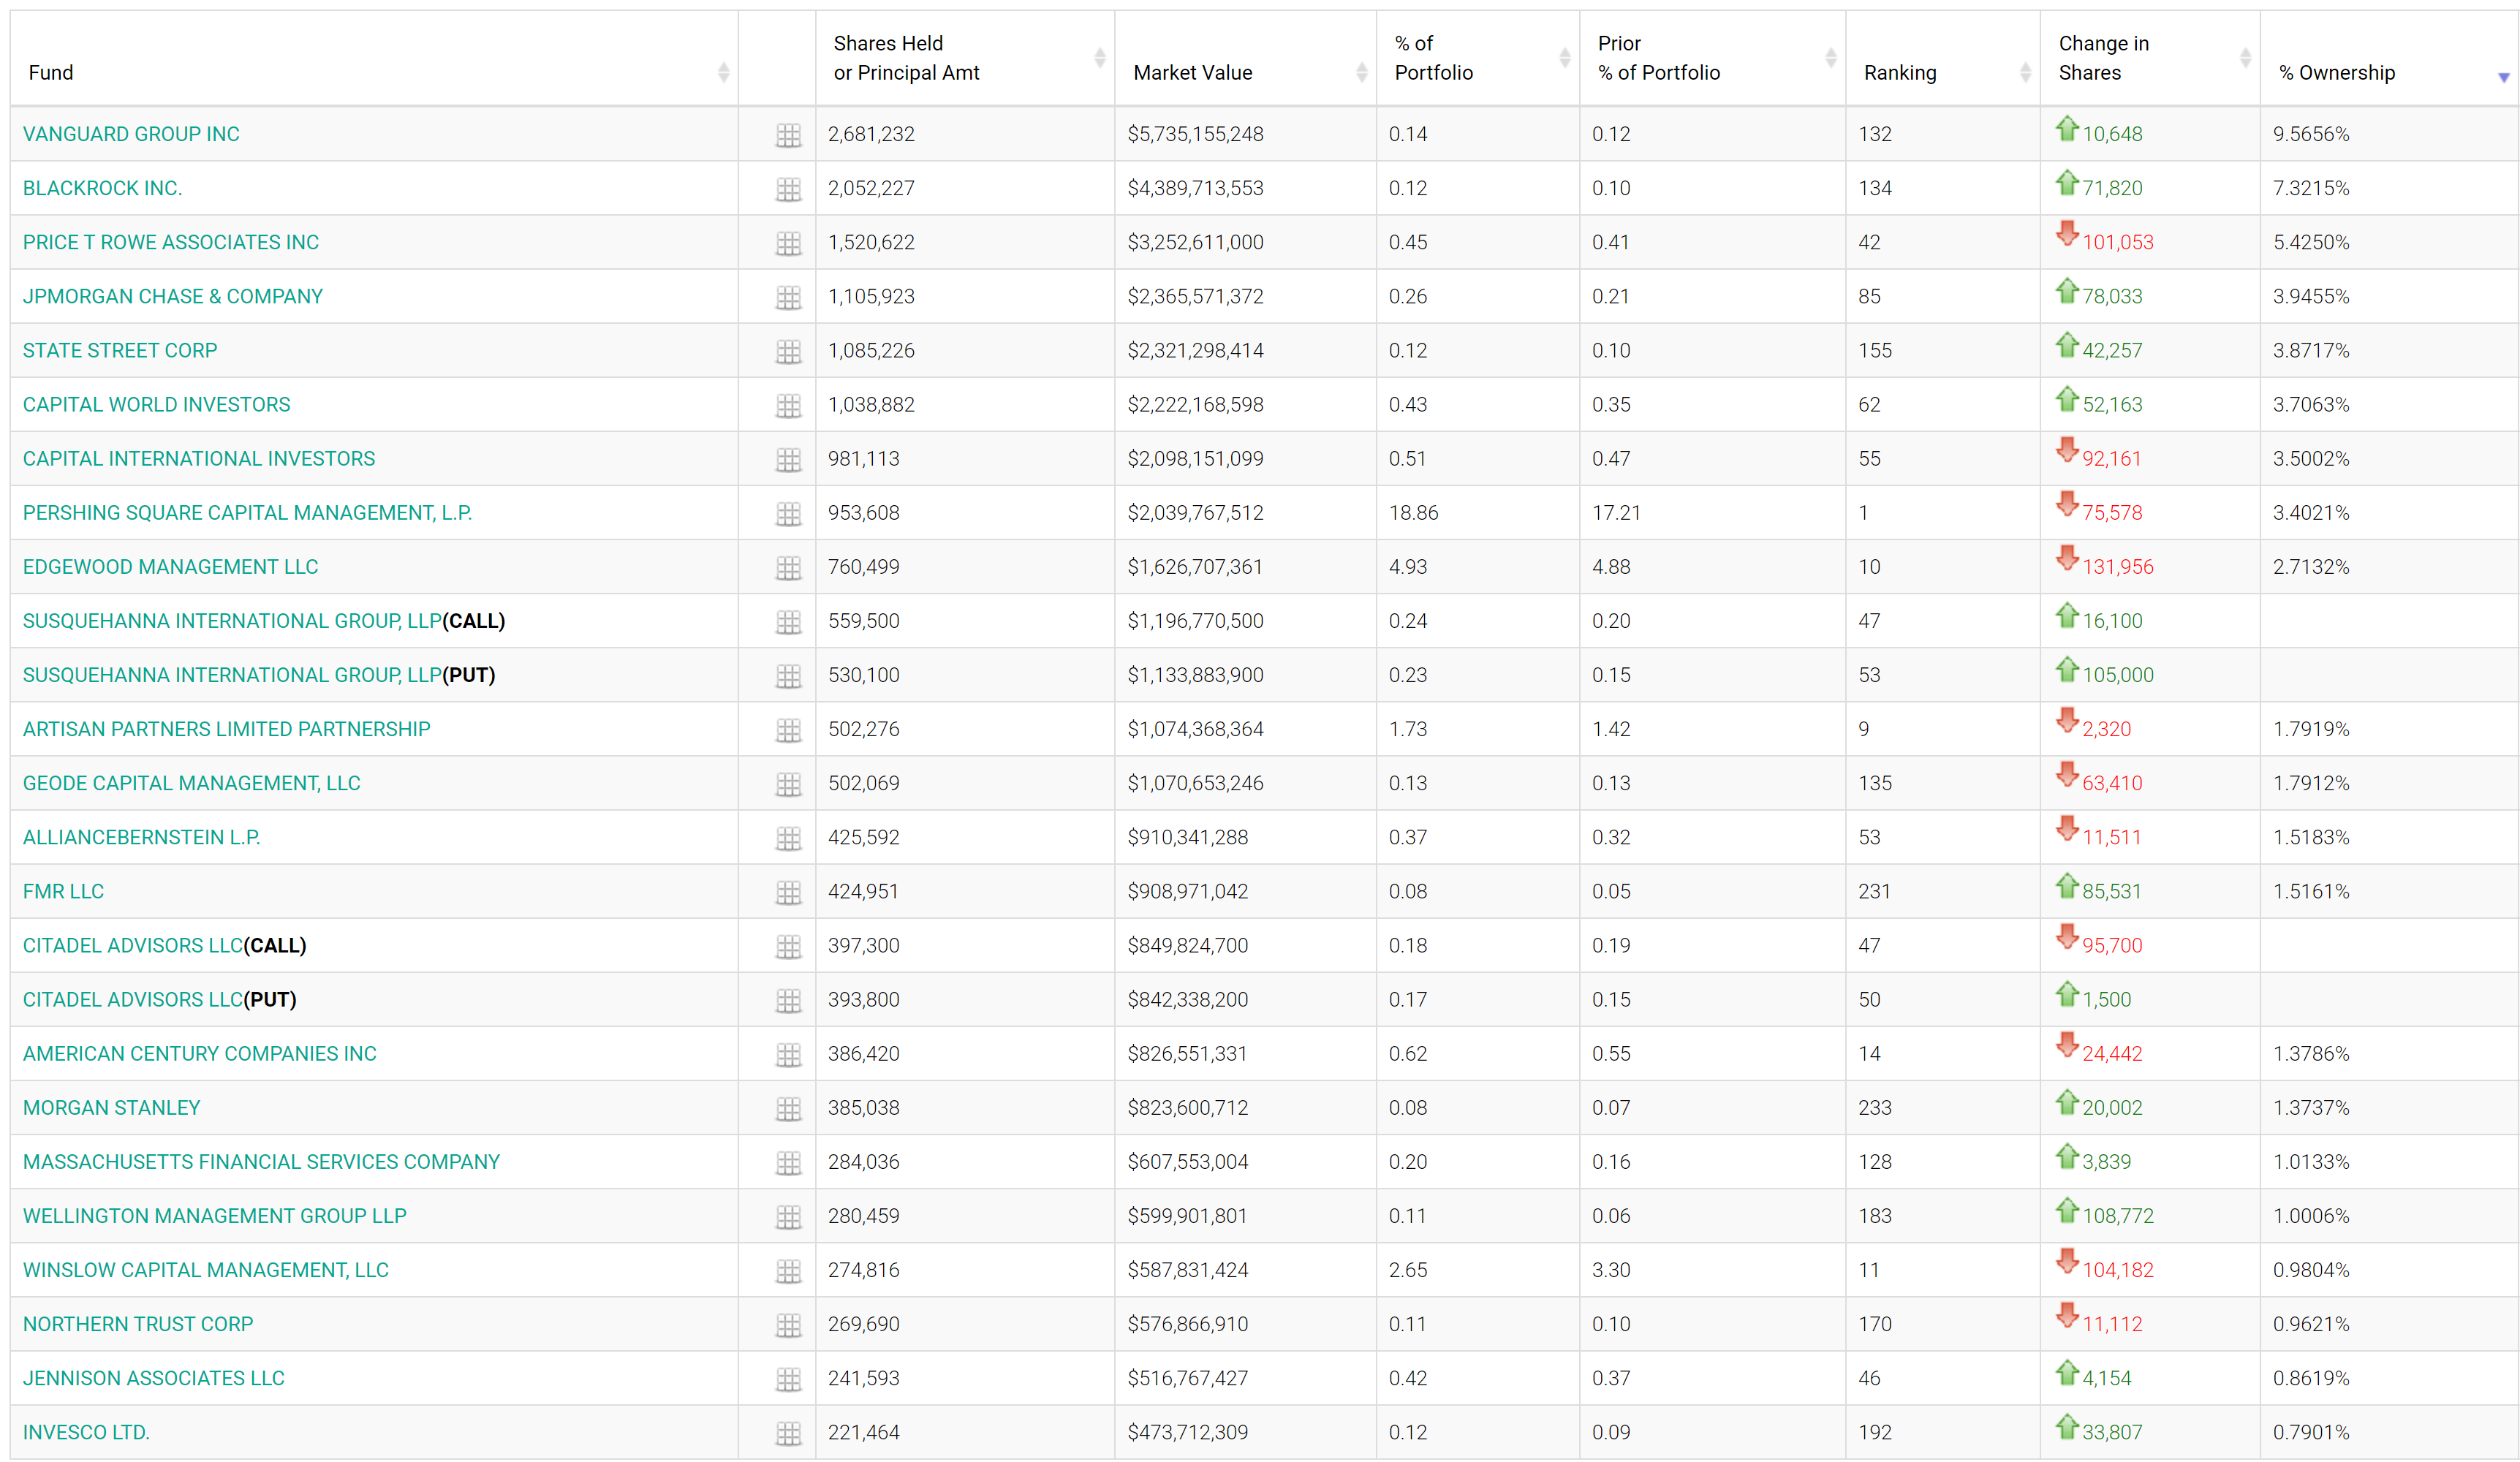Image resolution: width=2520 pixels, height=1462 pixels.
Task: Open grid icon for Citadel Advisors (PUT) row
Action: tap(788, 1000)
